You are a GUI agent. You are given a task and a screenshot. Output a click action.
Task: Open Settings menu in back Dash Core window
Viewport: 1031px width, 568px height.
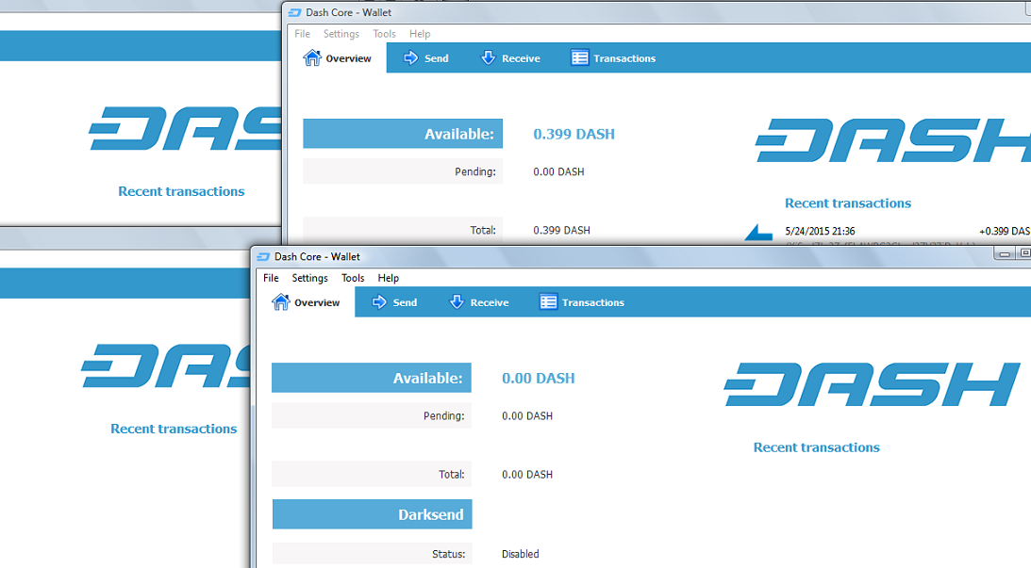[x=341, y=34]
